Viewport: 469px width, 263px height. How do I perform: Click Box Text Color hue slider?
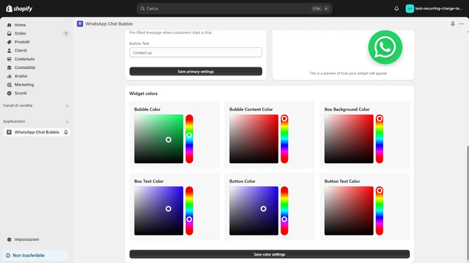coord(189,211)
